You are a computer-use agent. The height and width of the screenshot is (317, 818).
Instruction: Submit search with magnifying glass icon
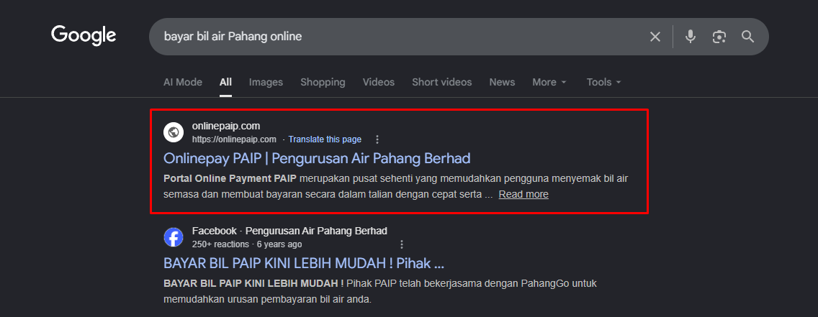point(748,37)
